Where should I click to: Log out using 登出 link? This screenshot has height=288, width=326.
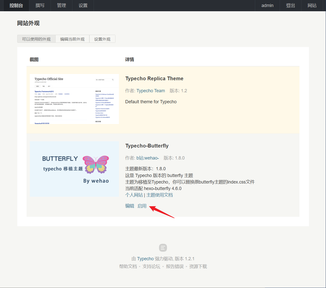coord(290,5)
